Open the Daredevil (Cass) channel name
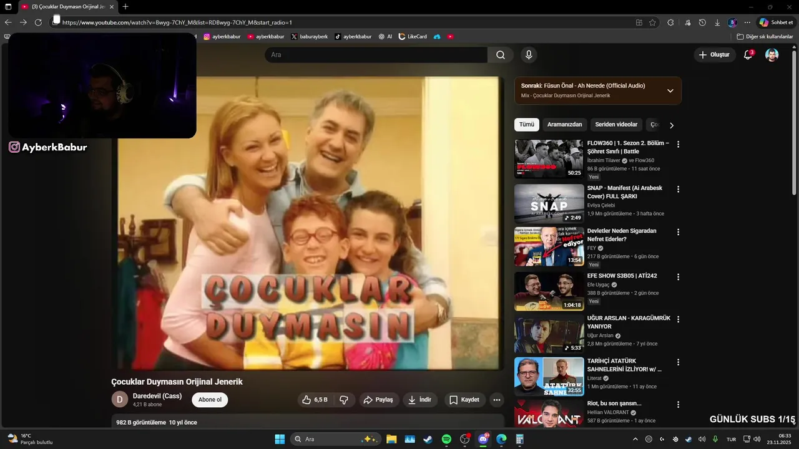 [x=157, y=396]
